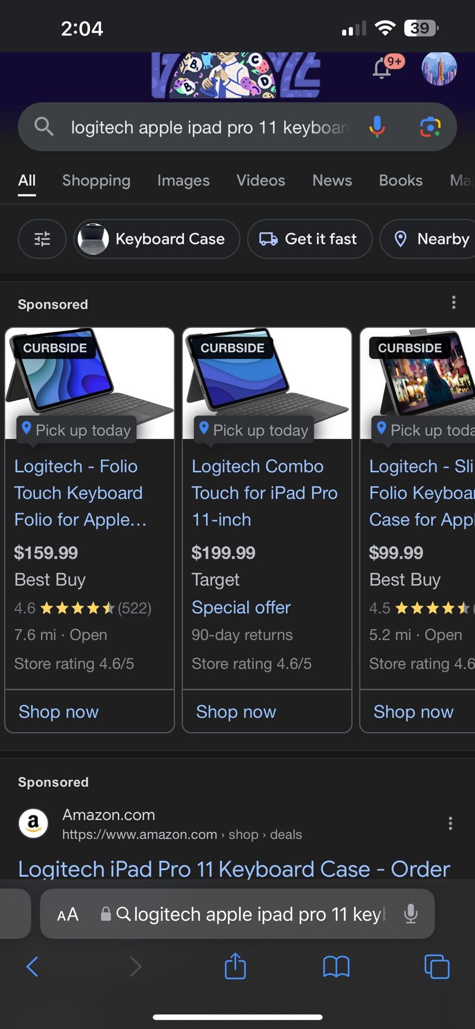Switch to the Images tab
The height and width of the screenshot is (1029, 475).
[x=183, y=181]
